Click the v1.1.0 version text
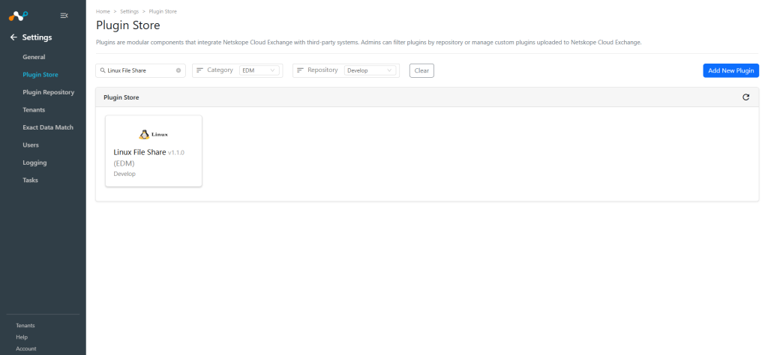This screenshot has height=355, width=768. 176,153
